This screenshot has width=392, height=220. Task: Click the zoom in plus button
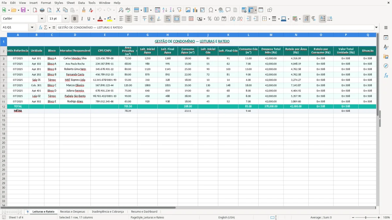(x=379, y=217)
